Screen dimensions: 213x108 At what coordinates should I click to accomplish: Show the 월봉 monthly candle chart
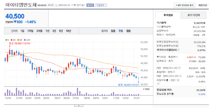[x=128, y=31]
